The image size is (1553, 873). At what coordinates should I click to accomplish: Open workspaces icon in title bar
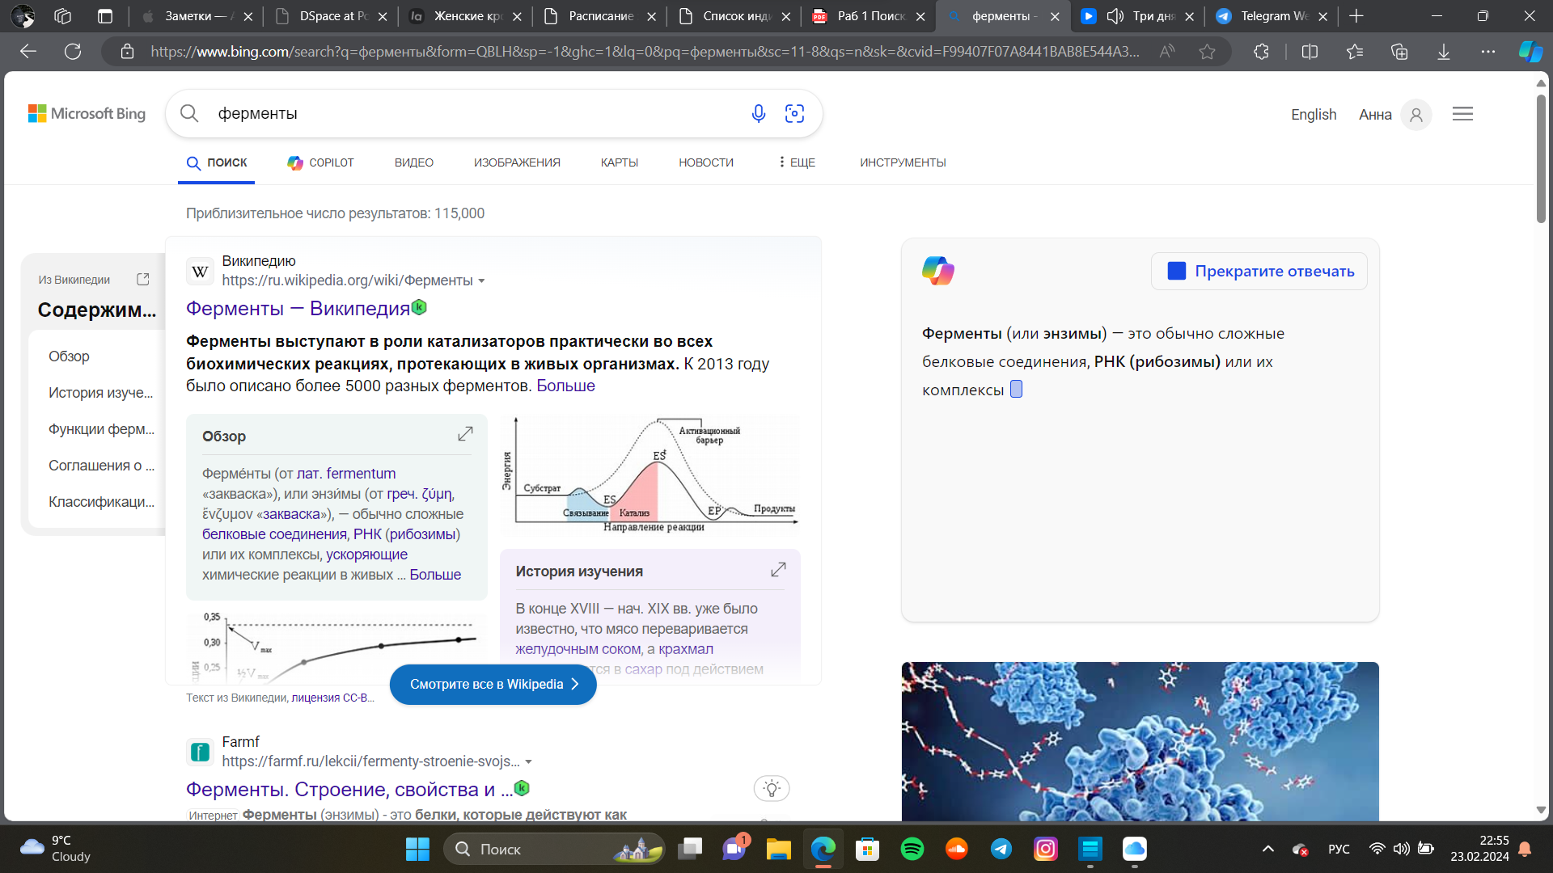(63, 16)
